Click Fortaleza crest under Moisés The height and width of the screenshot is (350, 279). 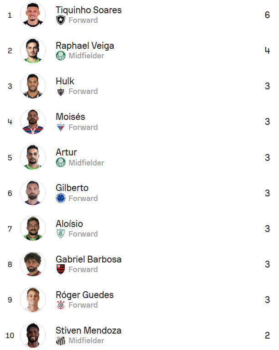[61, 127]
